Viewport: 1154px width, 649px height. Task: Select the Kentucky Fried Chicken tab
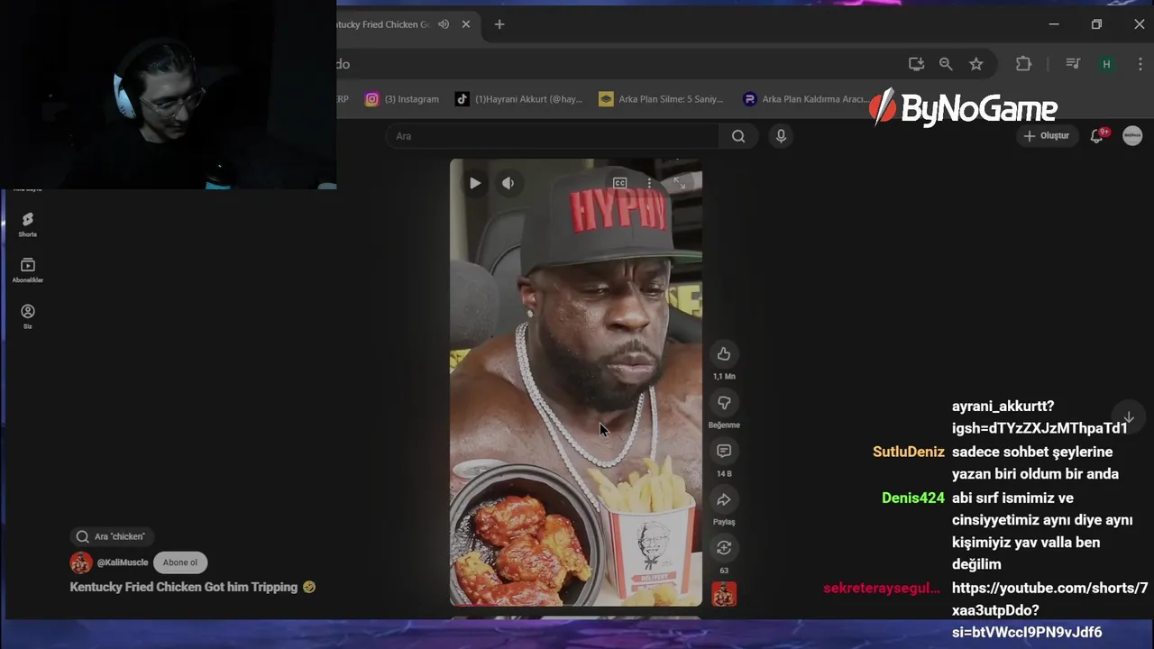point(383,24)
